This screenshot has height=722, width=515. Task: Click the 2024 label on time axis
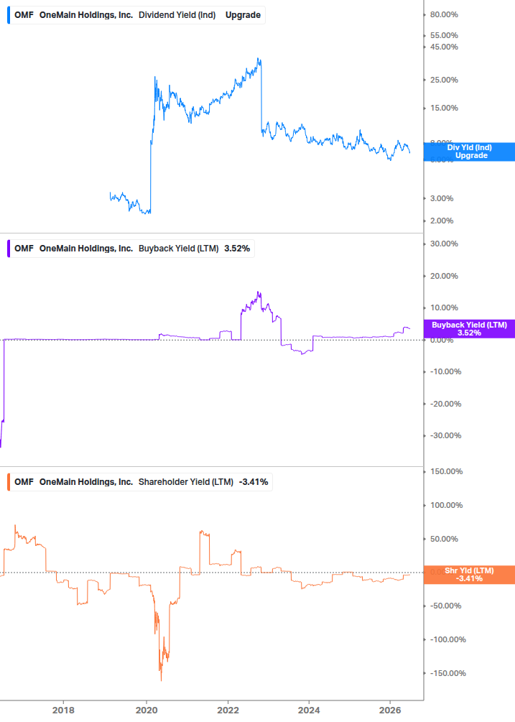point(309,710)
